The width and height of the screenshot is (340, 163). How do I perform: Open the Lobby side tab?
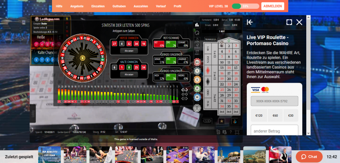33,114
